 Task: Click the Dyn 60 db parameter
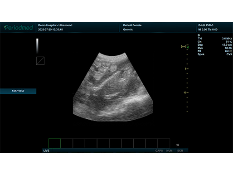pos(215,48)
